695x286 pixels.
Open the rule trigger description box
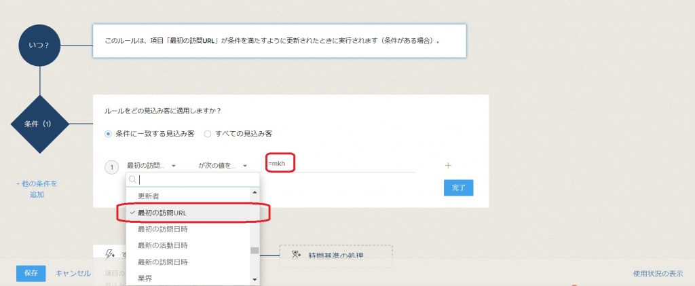[279, 41]
